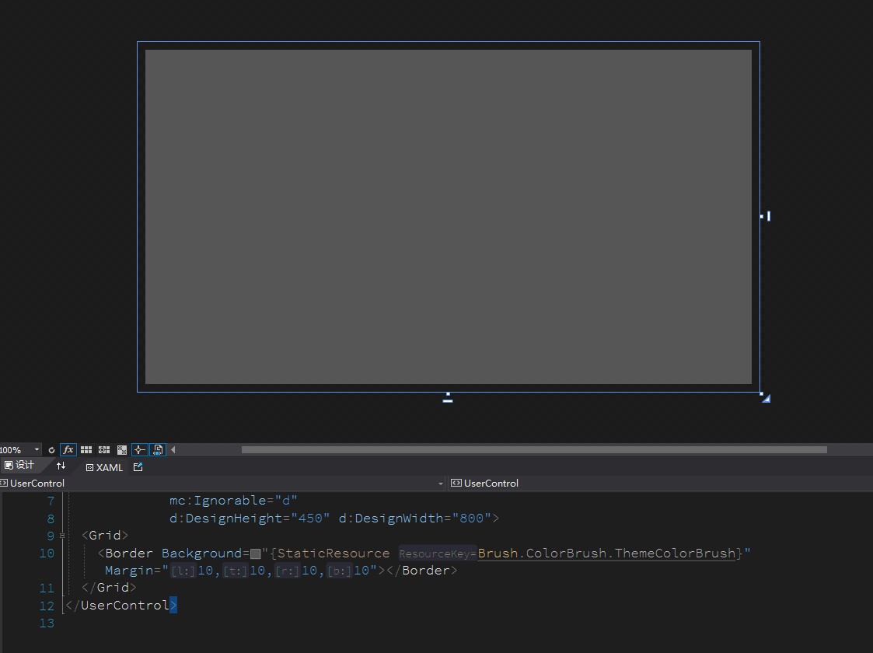
Task: Click the gray Border rectangle in the designer
Action: point(449,217)
